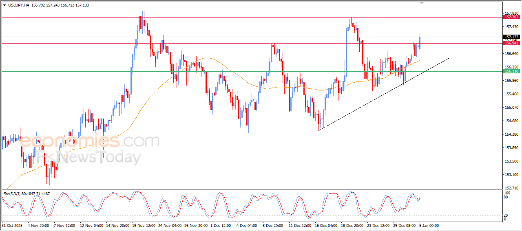Click the black 157.133 current price tag

pyautogui.click(x=511, y=37)
